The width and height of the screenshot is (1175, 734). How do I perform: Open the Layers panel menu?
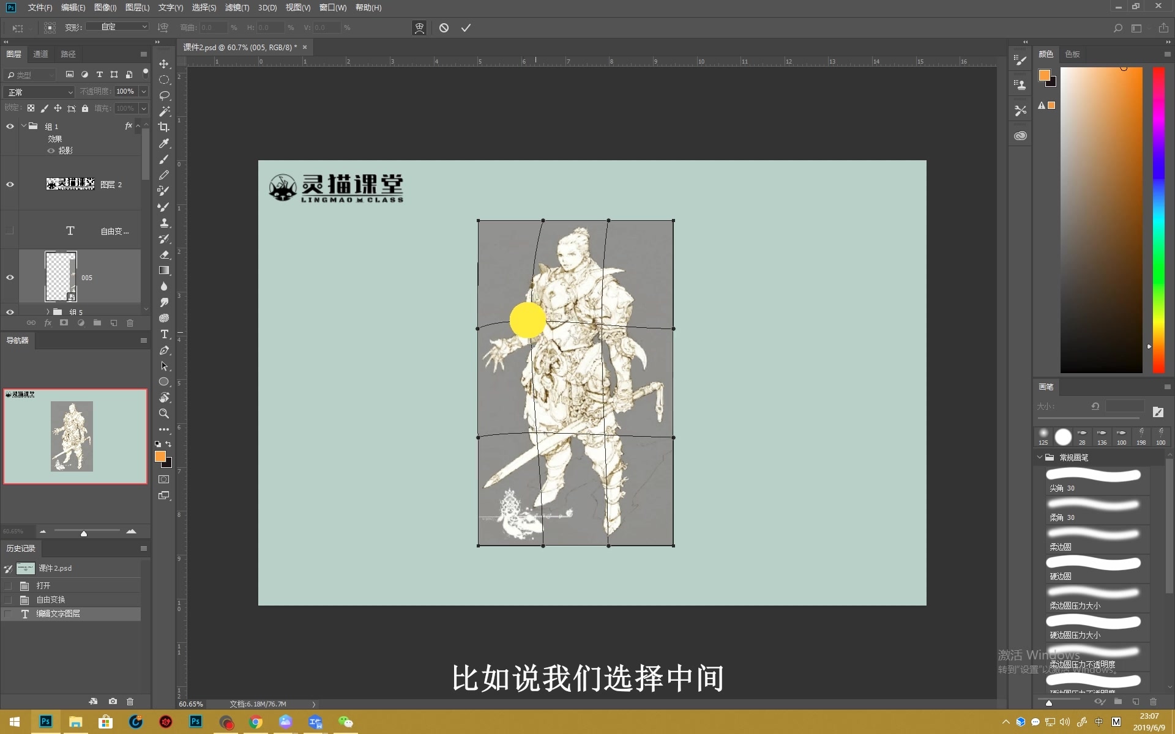pyautogui.click(x=144, y=54)
